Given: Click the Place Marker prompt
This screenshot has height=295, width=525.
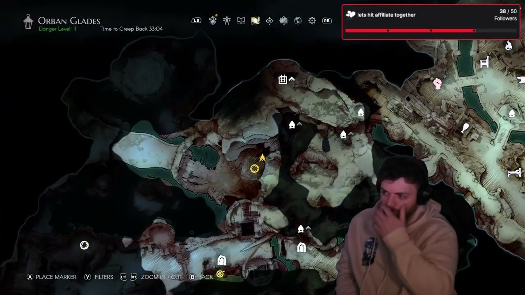Looking at the screenshot, I should (52, 277).
